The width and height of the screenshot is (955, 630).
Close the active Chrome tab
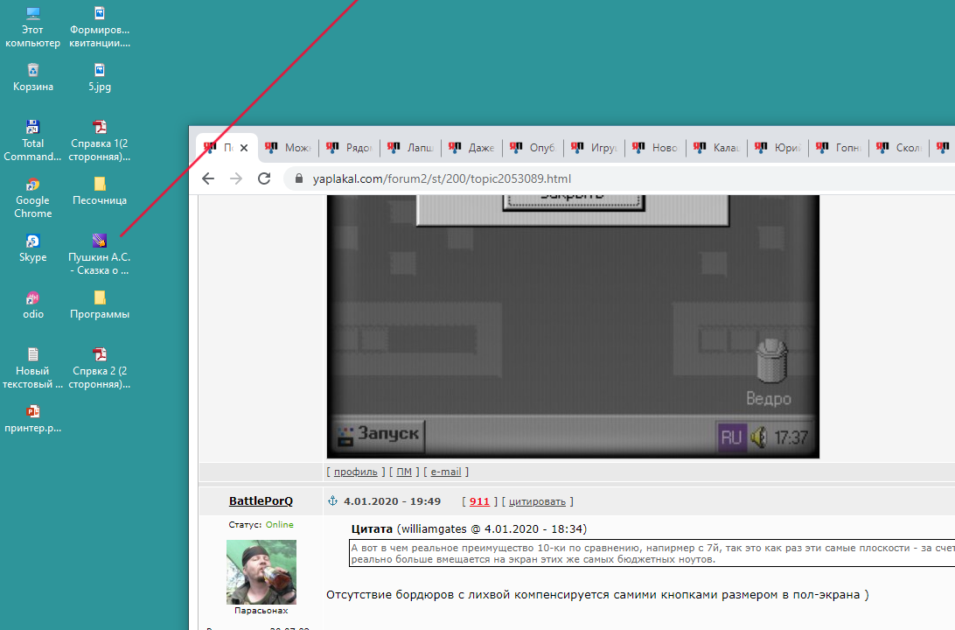click(244, 148)
